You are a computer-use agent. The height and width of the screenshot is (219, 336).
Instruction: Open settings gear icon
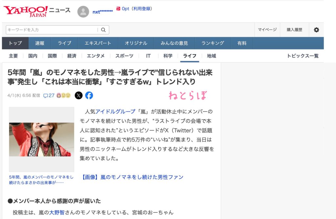[316, 30]
